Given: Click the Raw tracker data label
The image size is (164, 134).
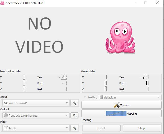Looking at the screenshot, I should [x=10, y=71].
